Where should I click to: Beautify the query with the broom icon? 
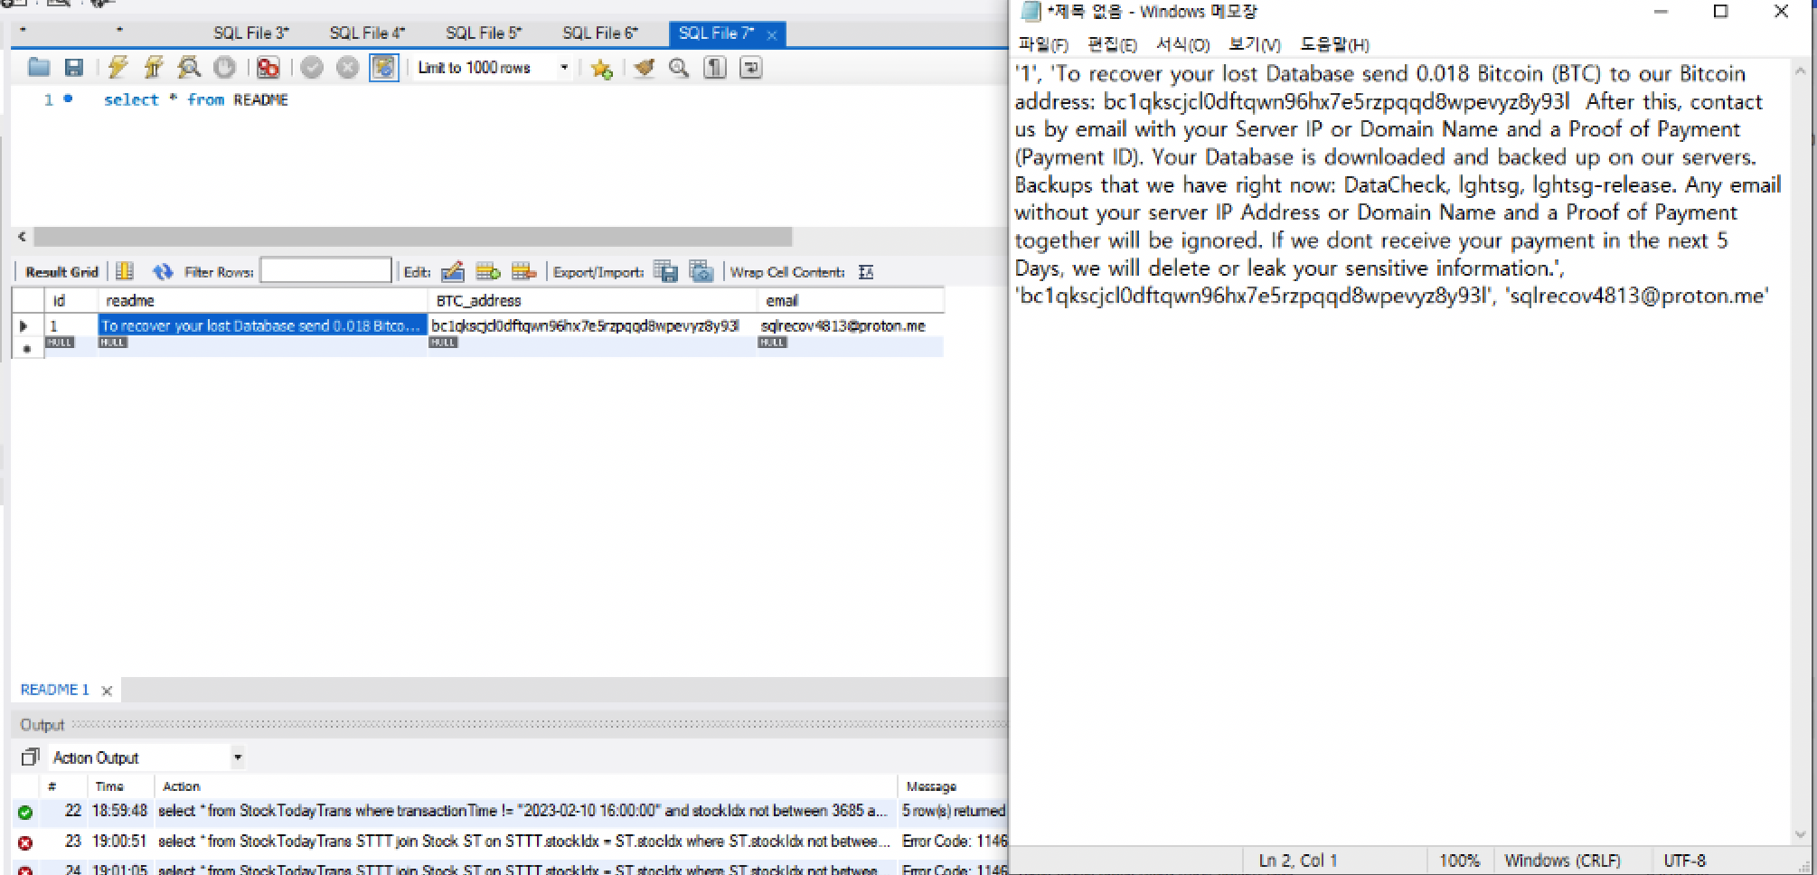644,68
